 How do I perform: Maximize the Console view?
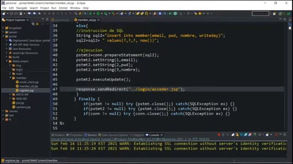pos(285,134)
